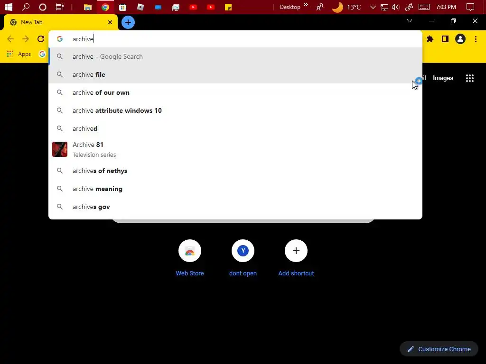This screenshot has height=364, width=486.
Task: Open the Windows Start menu
Action: coord(9,7)
